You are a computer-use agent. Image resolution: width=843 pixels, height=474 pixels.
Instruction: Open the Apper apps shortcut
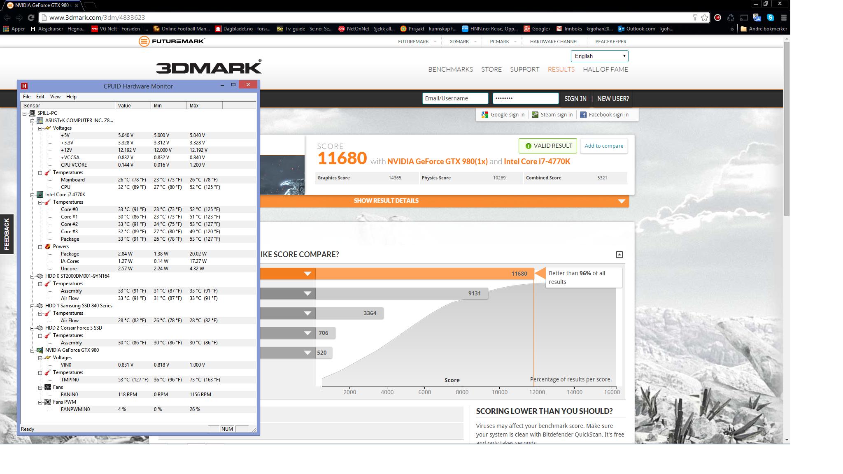14,29
